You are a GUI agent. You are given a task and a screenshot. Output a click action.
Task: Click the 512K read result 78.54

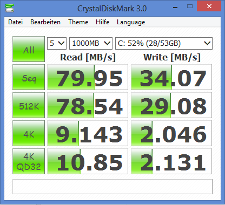tap(88, 105)
